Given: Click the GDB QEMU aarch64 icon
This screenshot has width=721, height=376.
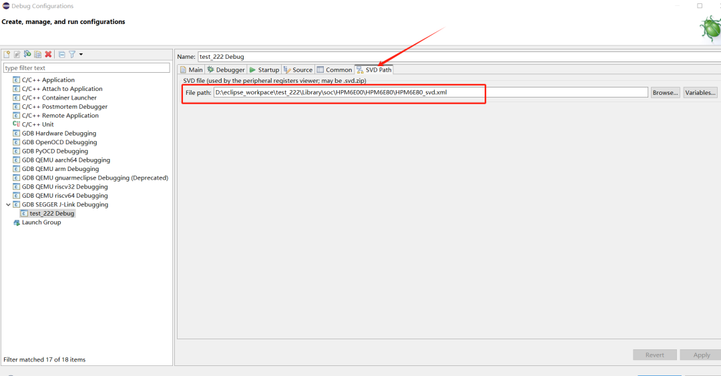Looking at the screenshot, I should [x=17, y=160].
